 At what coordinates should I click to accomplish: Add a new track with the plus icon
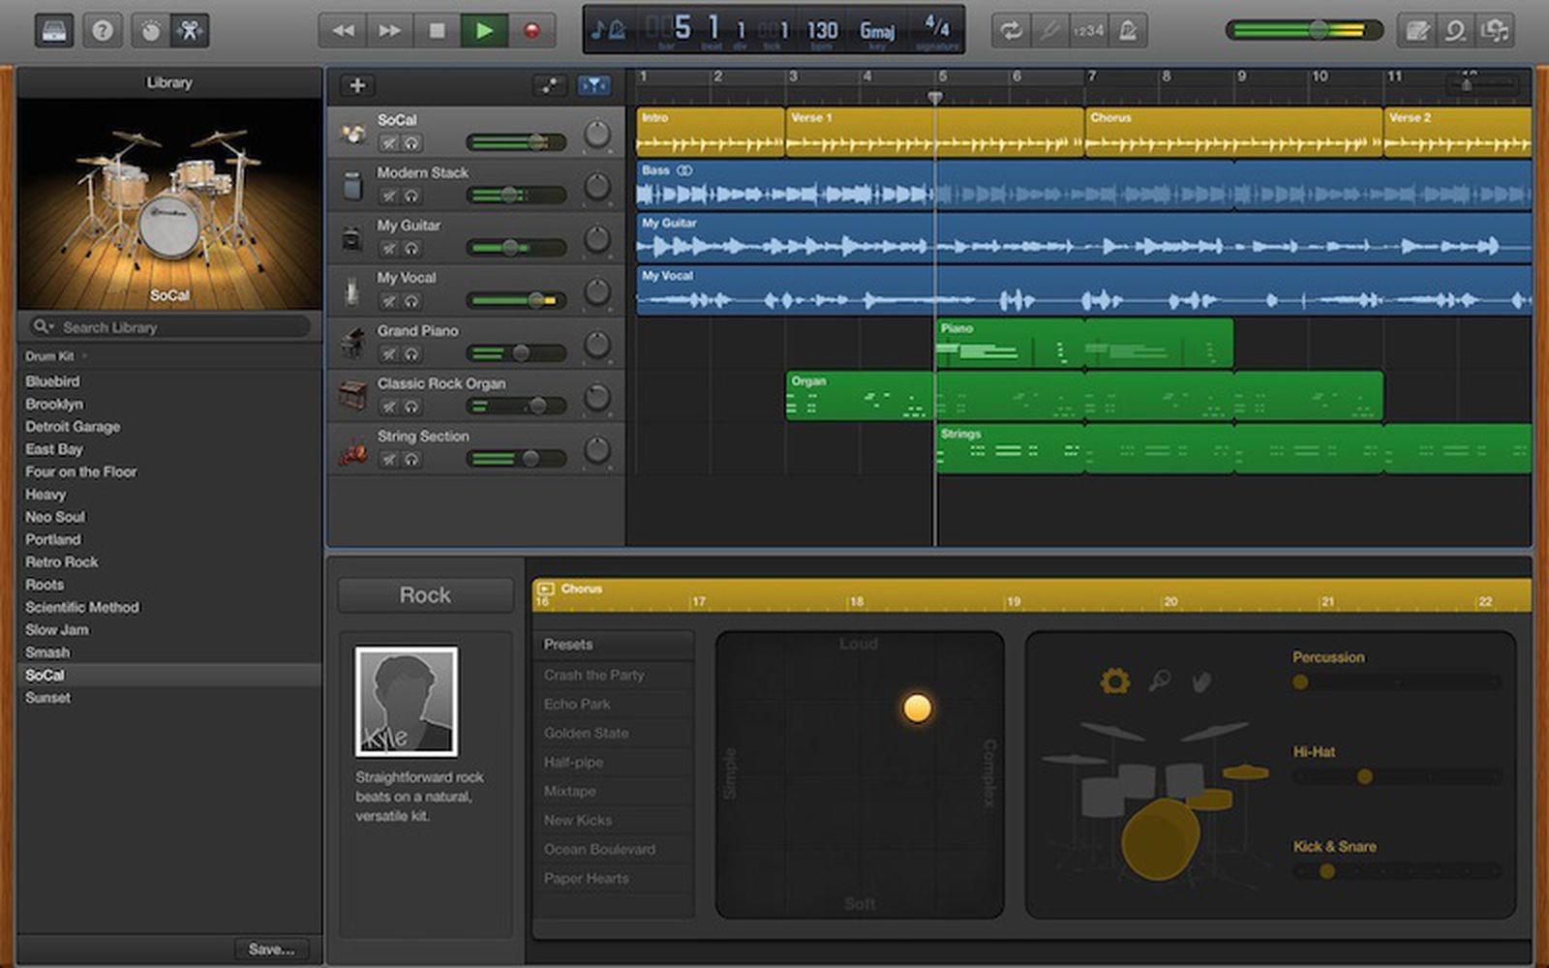pos(357,85)
